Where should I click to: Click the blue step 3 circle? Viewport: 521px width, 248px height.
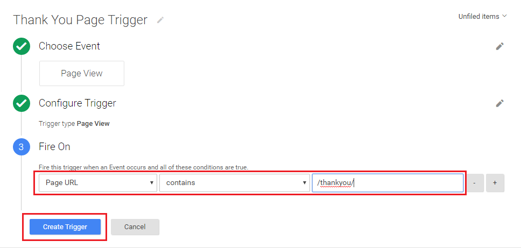(x=21, y=147)
